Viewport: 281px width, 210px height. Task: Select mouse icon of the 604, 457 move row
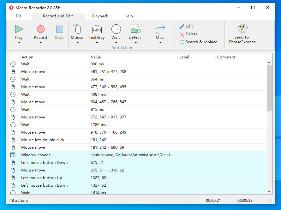13,102
